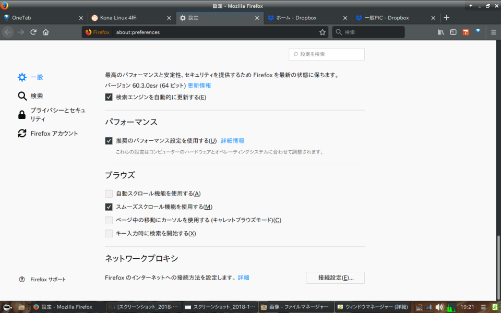Go back with the back arrow button
The height and width of the screenshot is (313, 501).
tap(8, 32)
